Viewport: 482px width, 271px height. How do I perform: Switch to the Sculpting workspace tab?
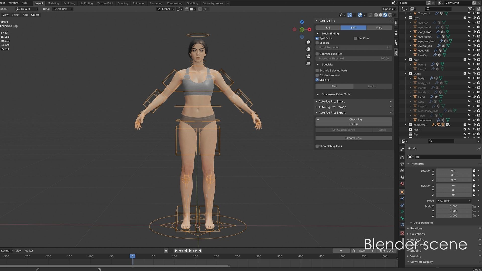click(69, 3)
